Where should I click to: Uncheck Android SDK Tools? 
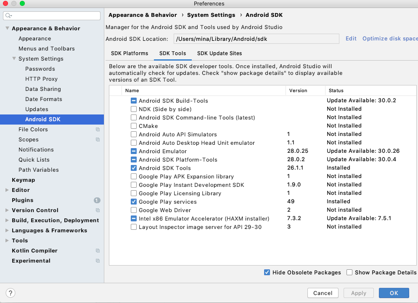click(134, 168)
